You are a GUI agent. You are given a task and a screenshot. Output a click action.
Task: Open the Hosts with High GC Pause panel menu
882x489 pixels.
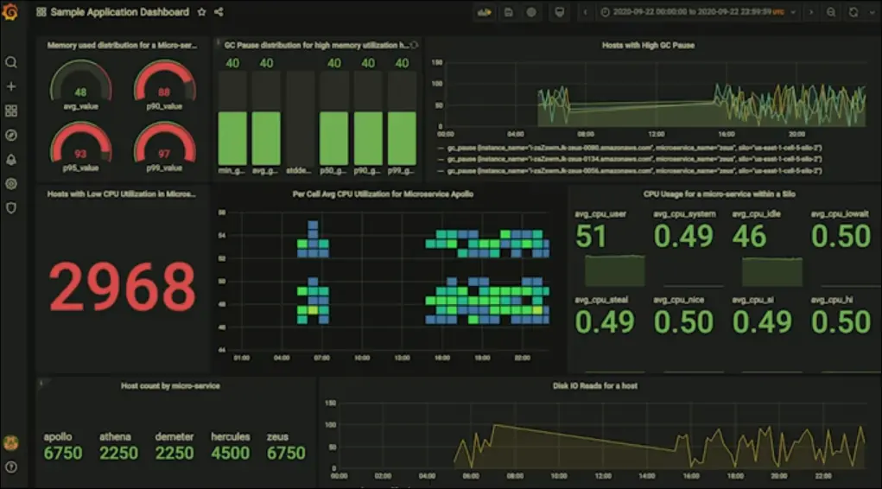click(648, 45)
